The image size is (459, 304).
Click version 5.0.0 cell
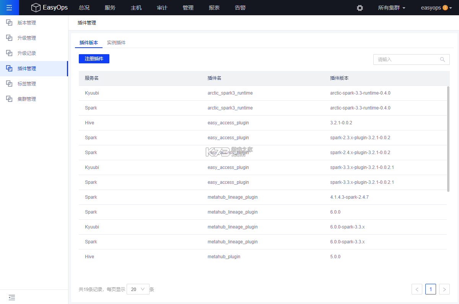point(335,257)
